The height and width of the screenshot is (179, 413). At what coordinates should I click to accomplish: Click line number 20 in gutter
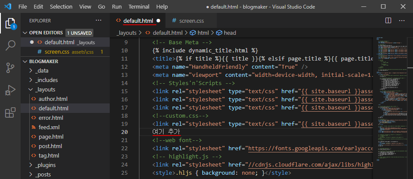[124, 132]
